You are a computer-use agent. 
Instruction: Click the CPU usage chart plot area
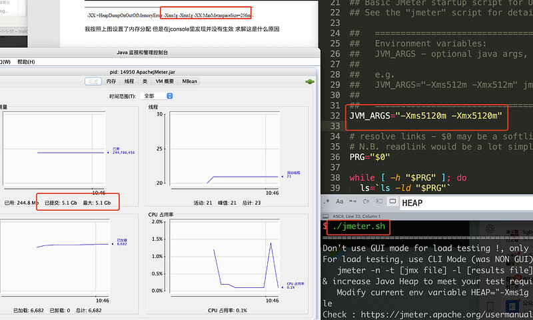[225, 257]
